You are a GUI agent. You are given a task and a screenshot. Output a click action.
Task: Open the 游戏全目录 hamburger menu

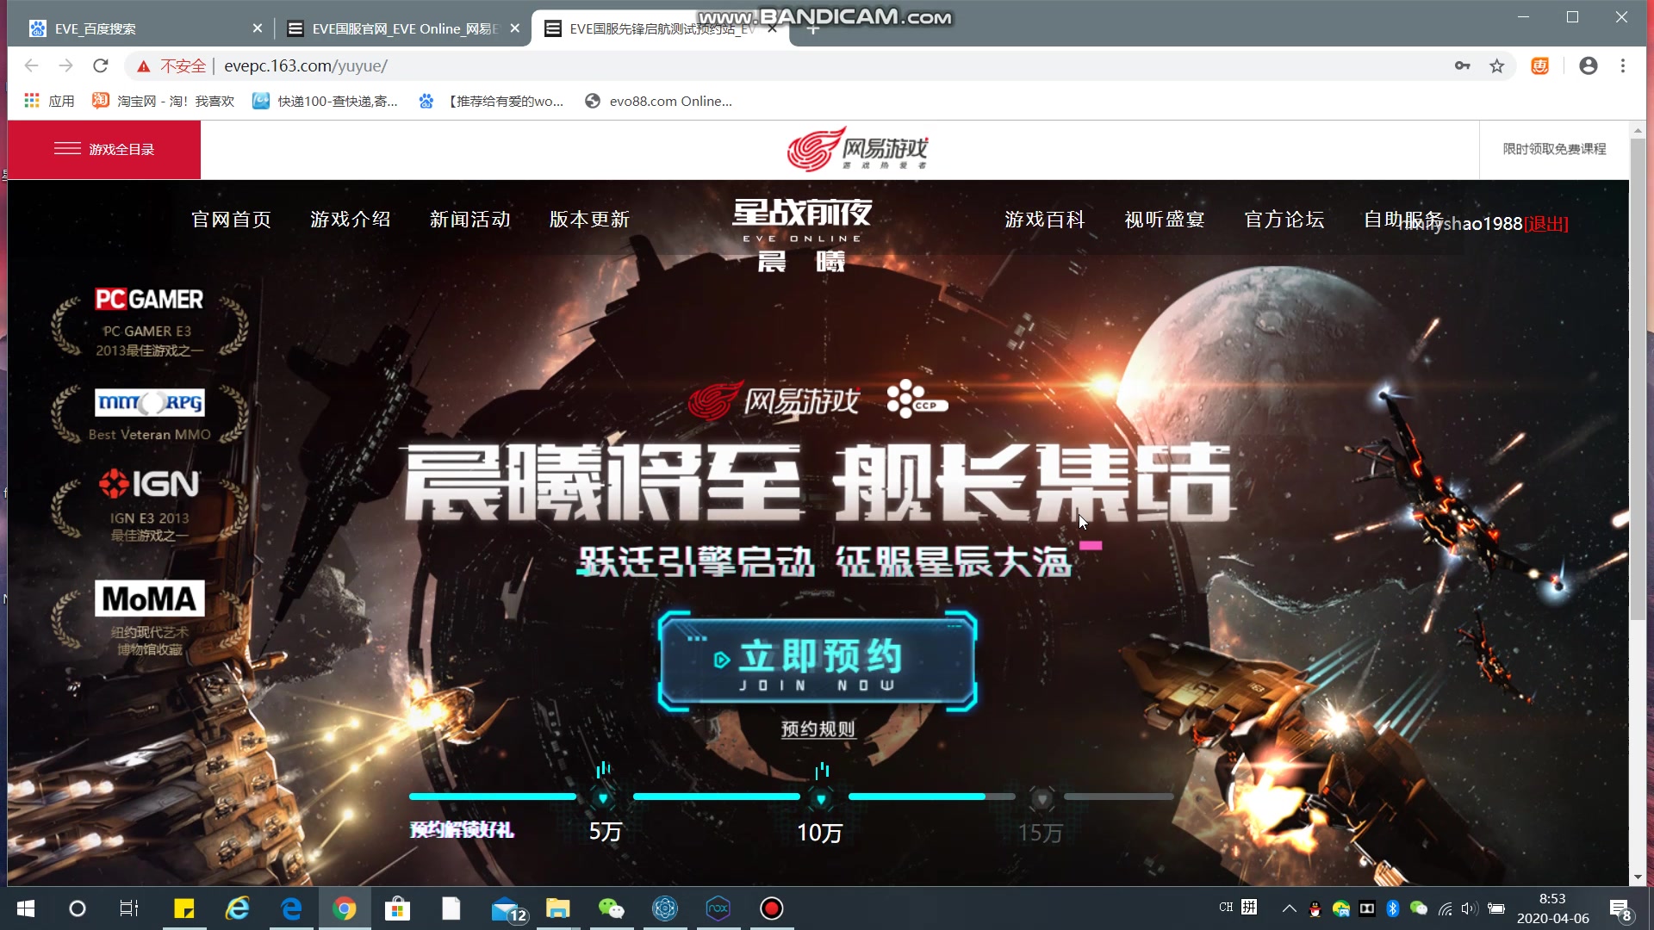click(x=104, y=149)
